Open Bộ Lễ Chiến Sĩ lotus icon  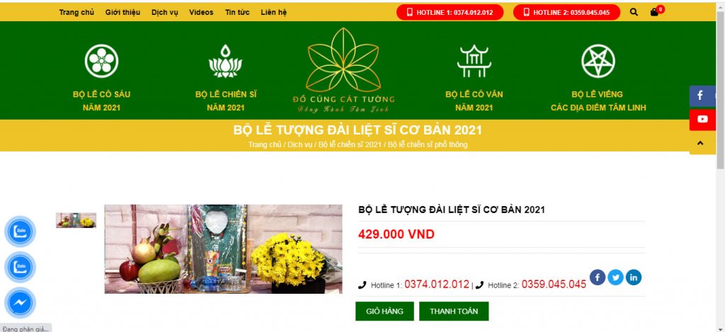click(226, 61)
